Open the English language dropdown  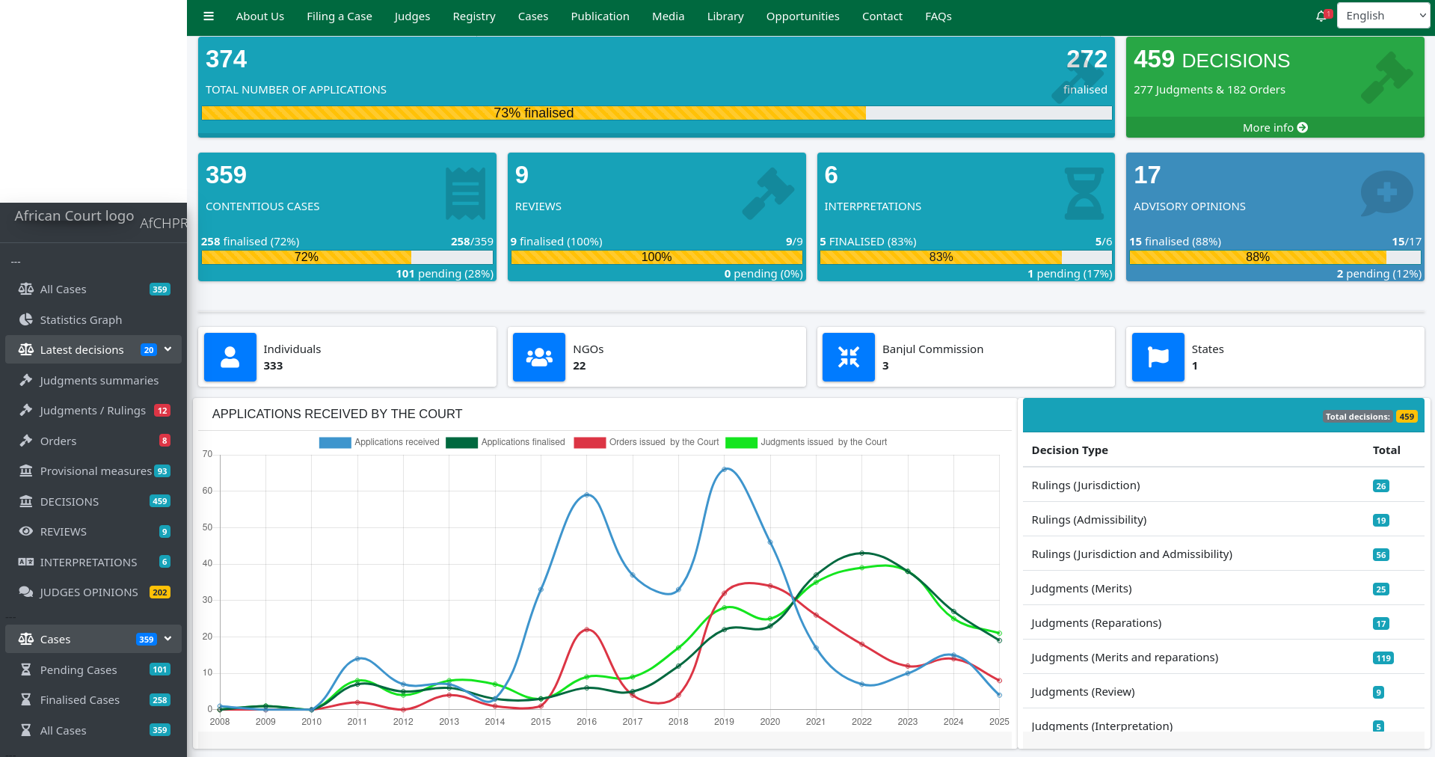1383,16
